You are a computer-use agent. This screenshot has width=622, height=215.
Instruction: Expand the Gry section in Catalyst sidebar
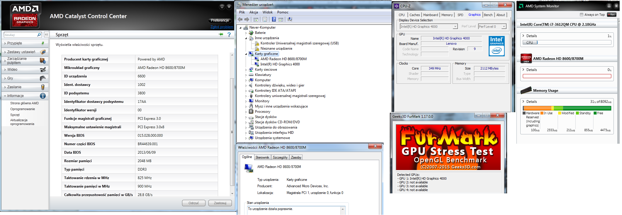tap(25, 78)
